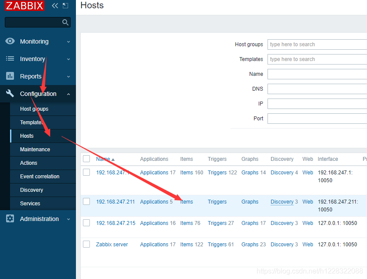This screenshot has width=367, height=279.
Task: Open Applications 16 link
Action: click(x=154, y=223)
